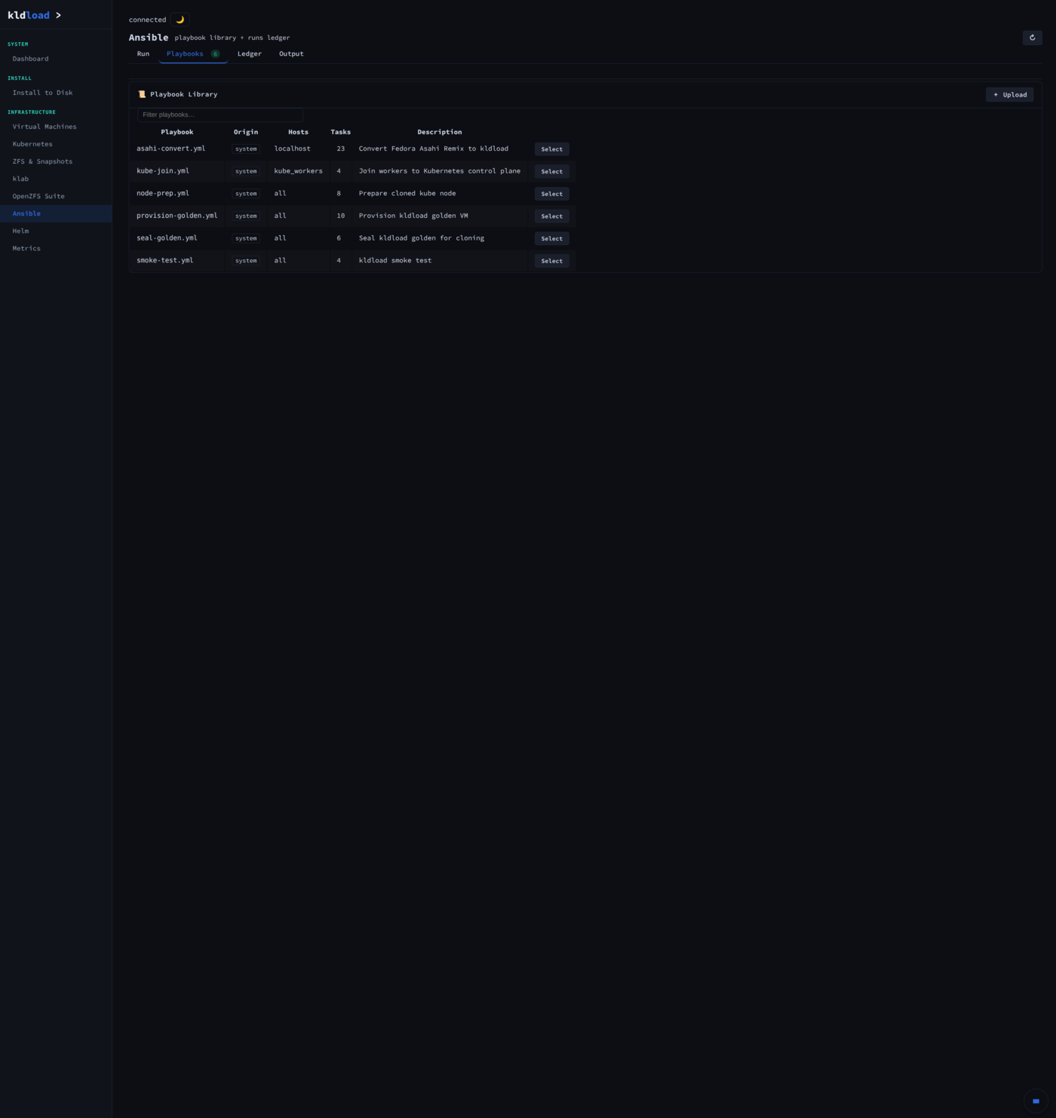Click 'Join workers to Kubernetes control plane' text
1056x1118 pixels.
click(x=440, y=171)
